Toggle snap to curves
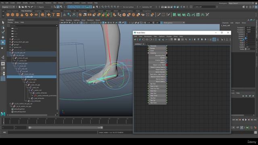This screenshot has width=258, height=145. (x=106, y=7)
